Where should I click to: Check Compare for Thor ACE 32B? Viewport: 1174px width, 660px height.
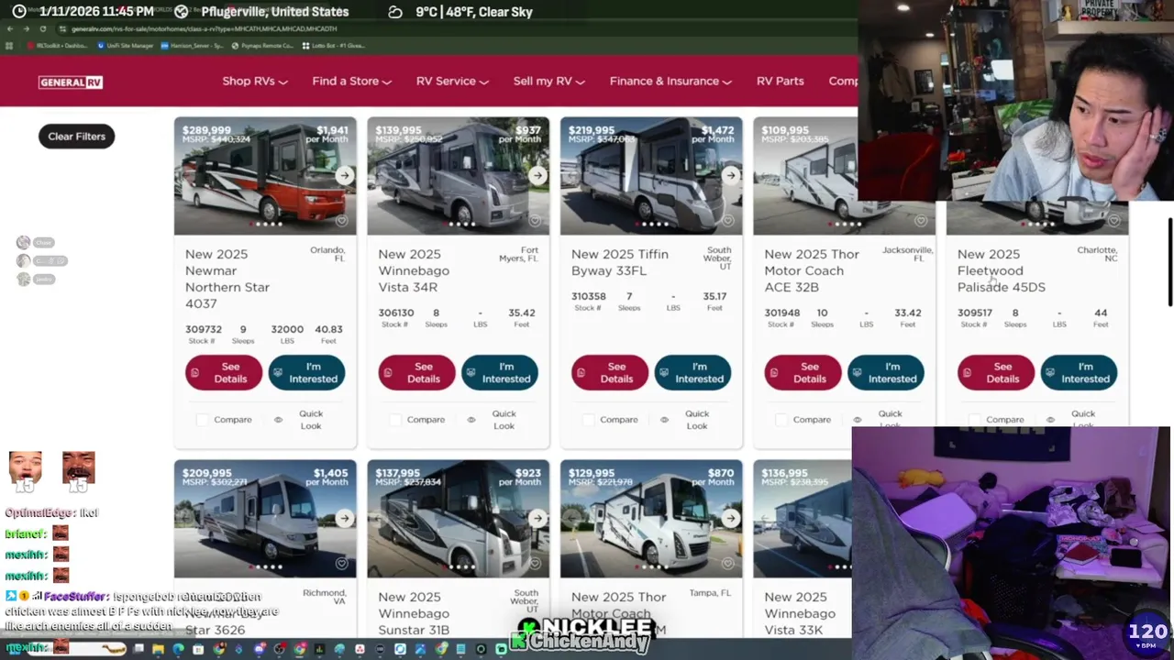[781, 420]
